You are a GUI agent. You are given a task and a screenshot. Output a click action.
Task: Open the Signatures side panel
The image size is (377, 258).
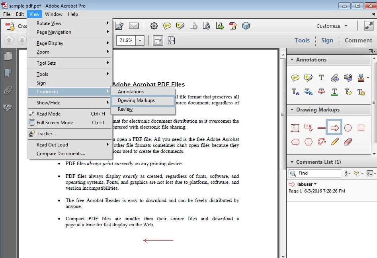point(8,108)
